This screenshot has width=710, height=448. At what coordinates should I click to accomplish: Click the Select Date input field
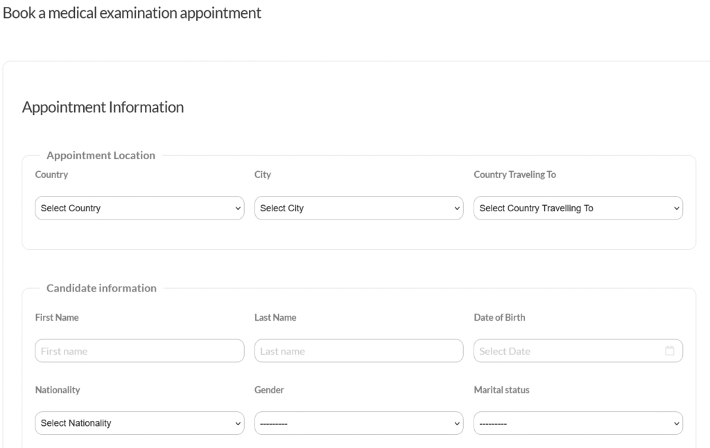click(x=565, y=351)
